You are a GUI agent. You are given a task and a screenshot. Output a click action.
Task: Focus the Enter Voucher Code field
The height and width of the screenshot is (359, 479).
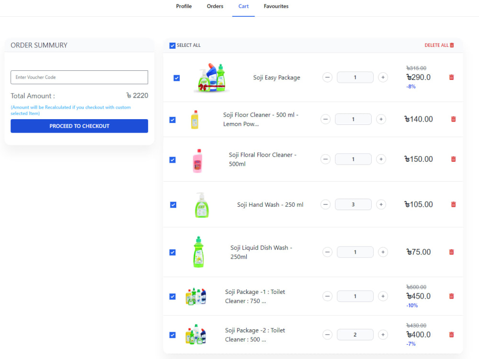[x=80, y=77]
